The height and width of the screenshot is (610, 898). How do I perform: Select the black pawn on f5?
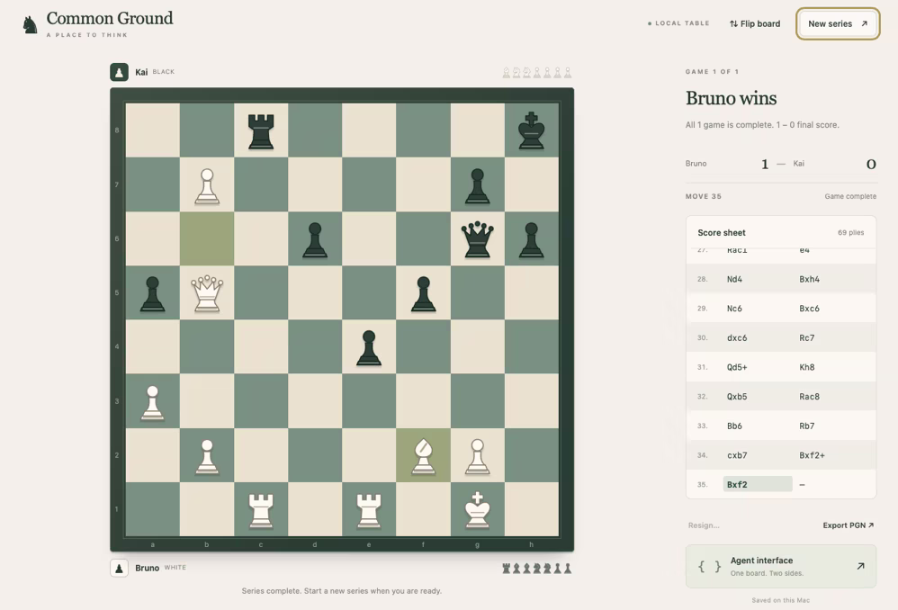(423, 293)
